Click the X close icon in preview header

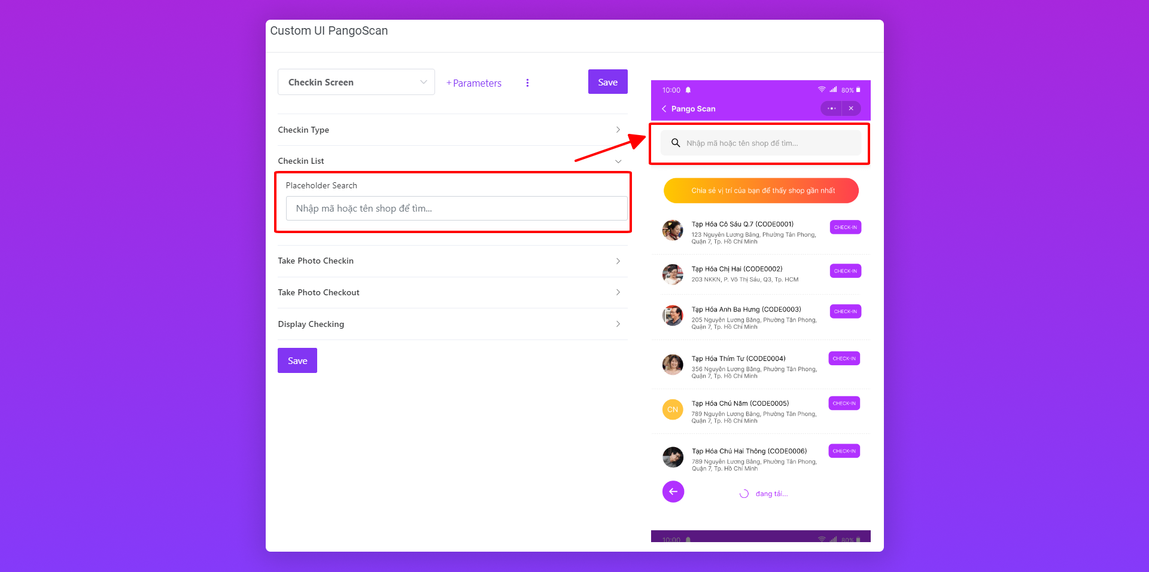[x=851, y=109]
